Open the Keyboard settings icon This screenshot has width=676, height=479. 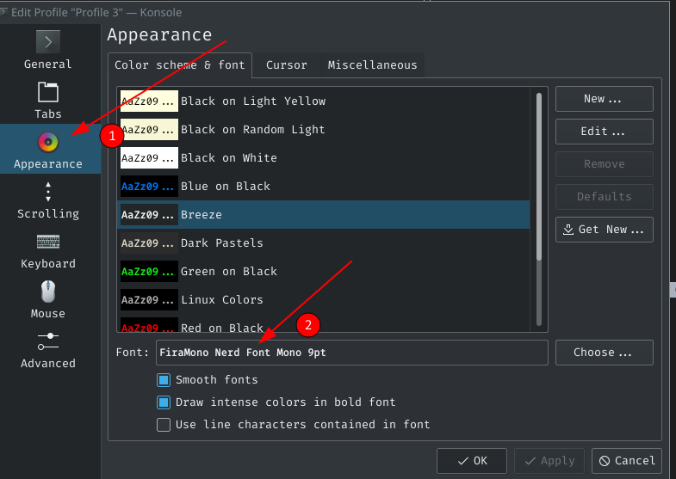[48, 241]
